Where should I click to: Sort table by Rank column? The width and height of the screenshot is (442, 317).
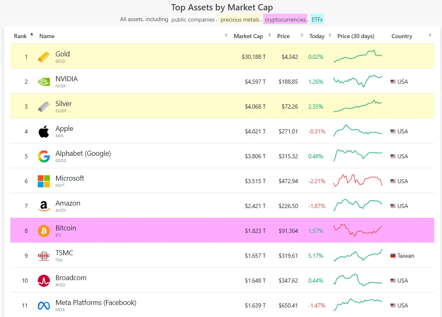(x=21, y=36)
